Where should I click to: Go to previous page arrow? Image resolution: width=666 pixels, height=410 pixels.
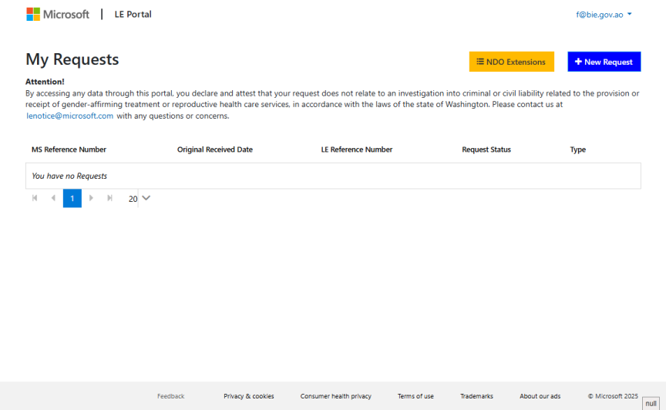click(53, 198)
